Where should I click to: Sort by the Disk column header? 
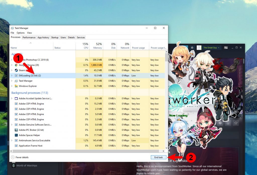click(x=110, y=46)
